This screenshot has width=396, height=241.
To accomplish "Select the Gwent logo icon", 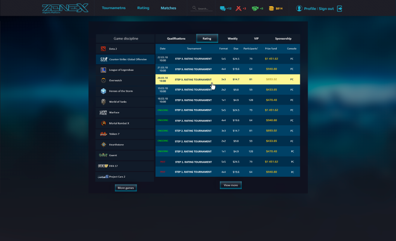I will 103,155.
